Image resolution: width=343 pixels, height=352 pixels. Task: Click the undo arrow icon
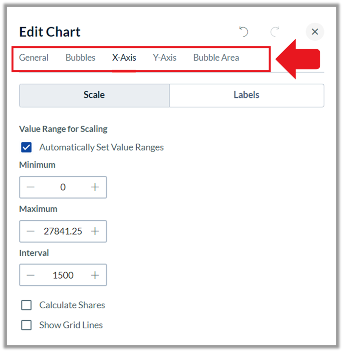point(244,31)
